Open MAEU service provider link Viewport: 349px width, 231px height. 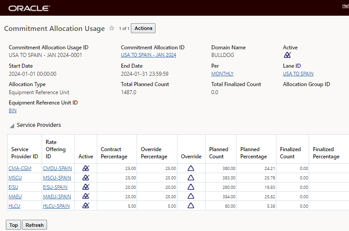[x=15, y=196]
